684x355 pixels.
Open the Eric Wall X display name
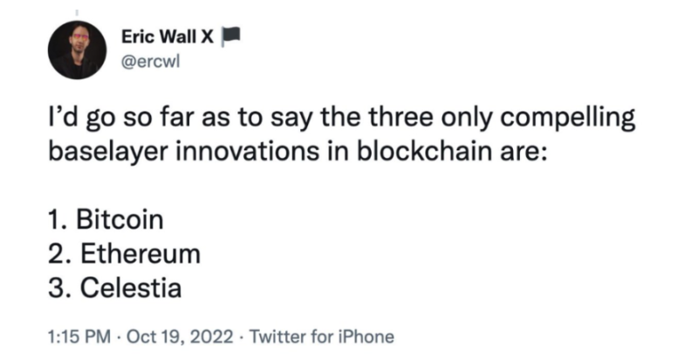(168, 37)
